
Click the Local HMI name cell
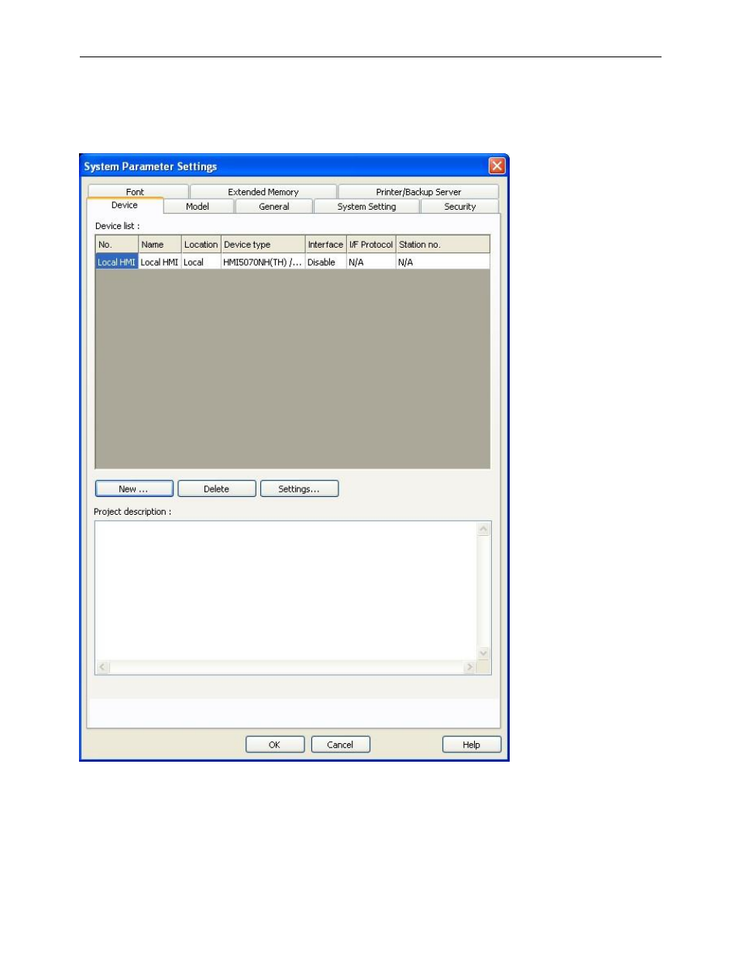click(160, 262)
